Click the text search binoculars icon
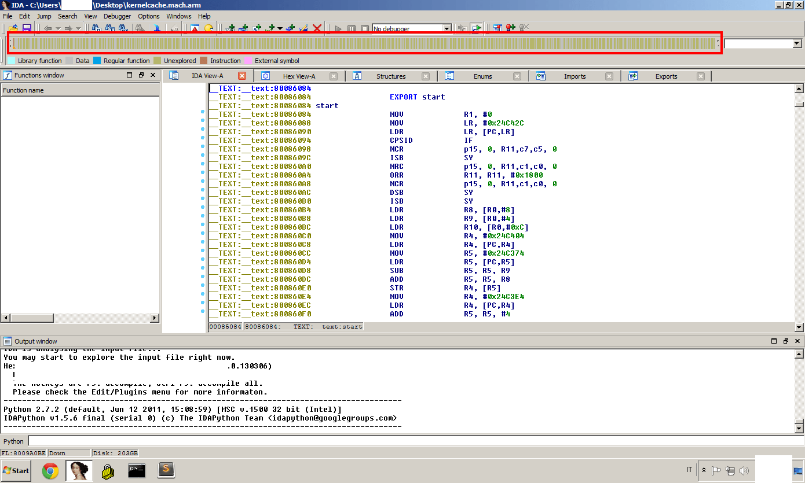Viewport: 805px width, 483px height. pyautogui.click(x=110, y=28)
